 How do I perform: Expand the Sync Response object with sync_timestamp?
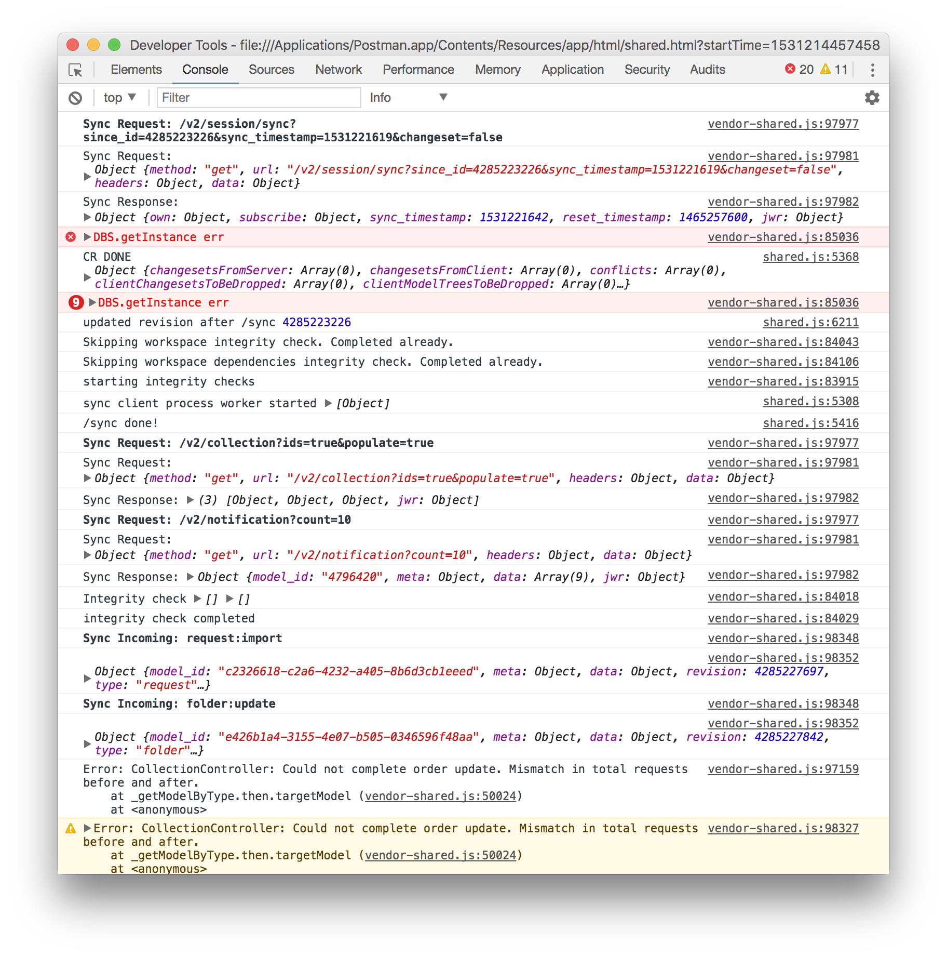[87, 217]
